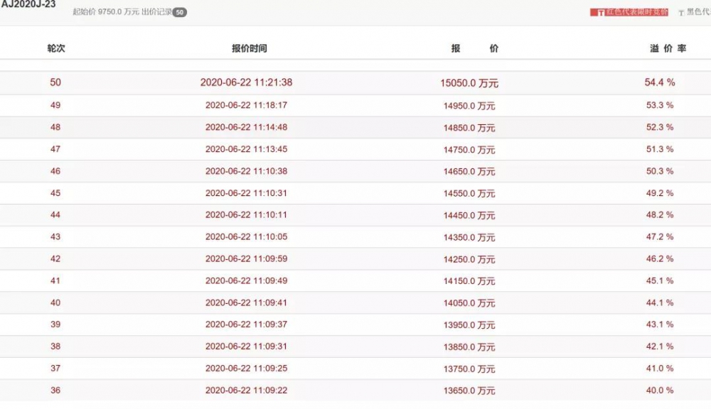The height and width of the screenshot is (409, 711).
Task: Click round number 45
Action: [x=55, y=193]
